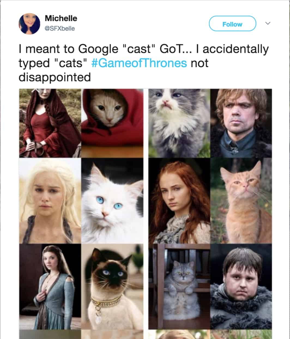Open the woman in red cloak photo
The width and height of the screenshot is (290, 339).
click(x=50, y=123)
